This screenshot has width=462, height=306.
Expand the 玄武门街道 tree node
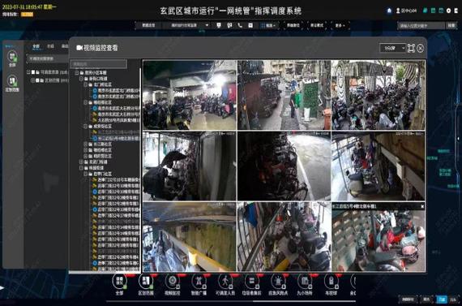tap(81, 162)
